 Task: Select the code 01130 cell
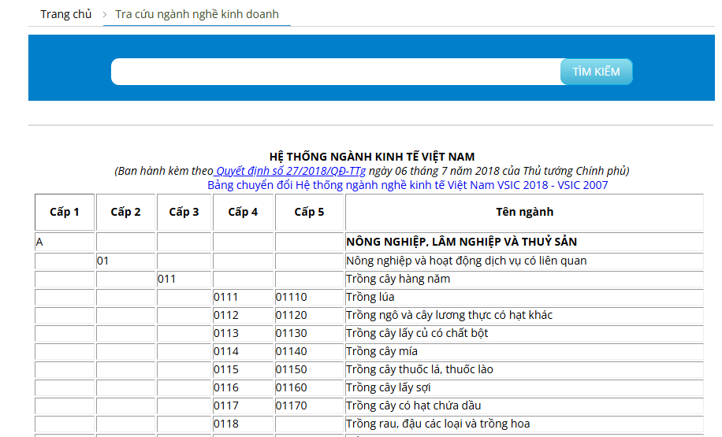tap(310, 334)
